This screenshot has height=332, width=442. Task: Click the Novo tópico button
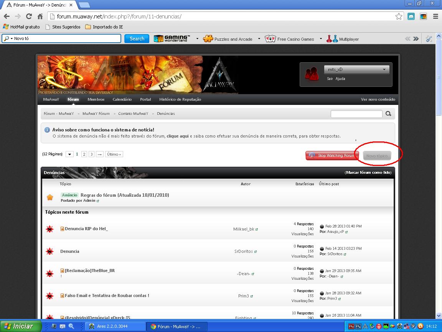(377, 156)
